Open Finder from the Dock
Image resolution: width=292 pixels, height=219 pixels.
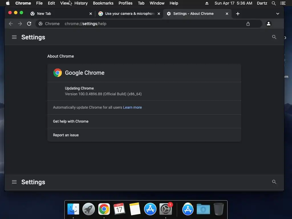(x=73, y=209)
